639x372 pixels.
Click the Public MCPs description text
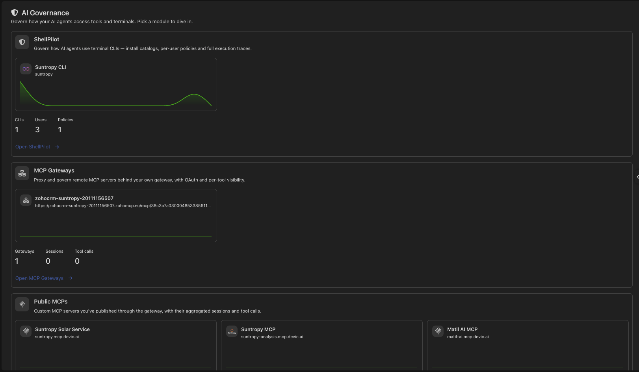147,311
